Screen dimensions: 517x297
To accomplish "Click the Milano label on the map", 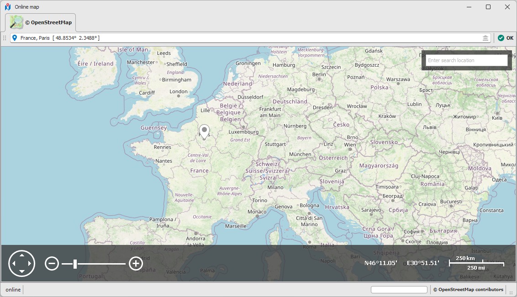I will 275,187.
